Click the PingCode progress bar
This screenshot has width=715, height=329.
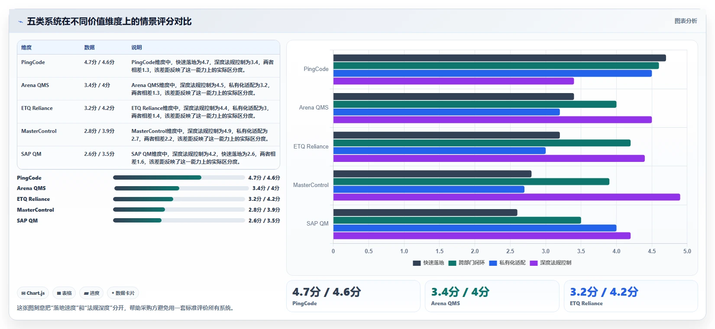[x=179, y=177]
